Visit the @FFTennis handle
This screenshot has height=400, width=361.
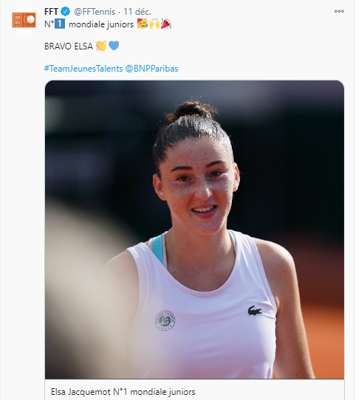pos(94,12)
